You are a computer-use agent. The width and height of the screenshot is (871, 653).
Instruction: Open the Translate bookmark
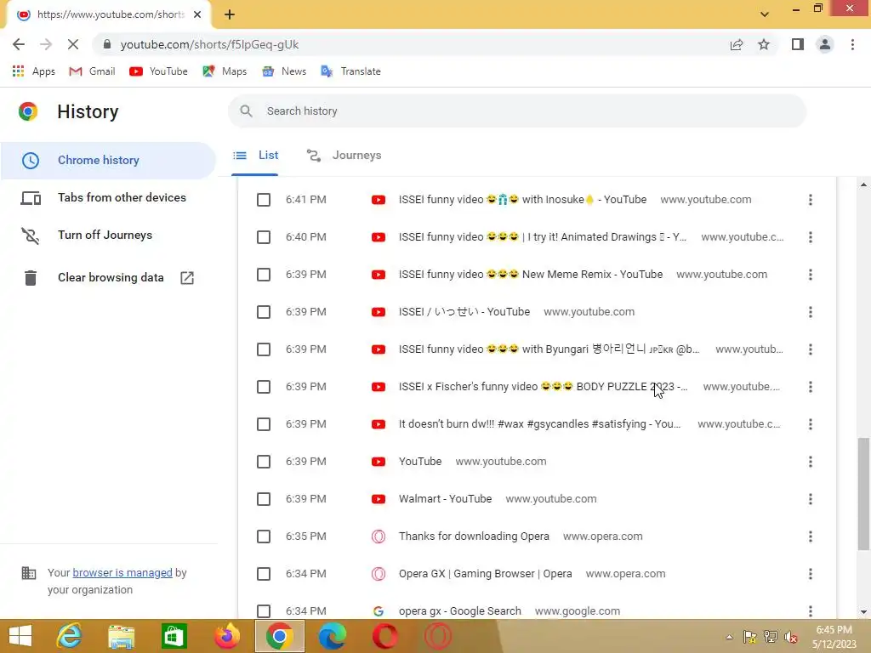[x=350, y=71]
